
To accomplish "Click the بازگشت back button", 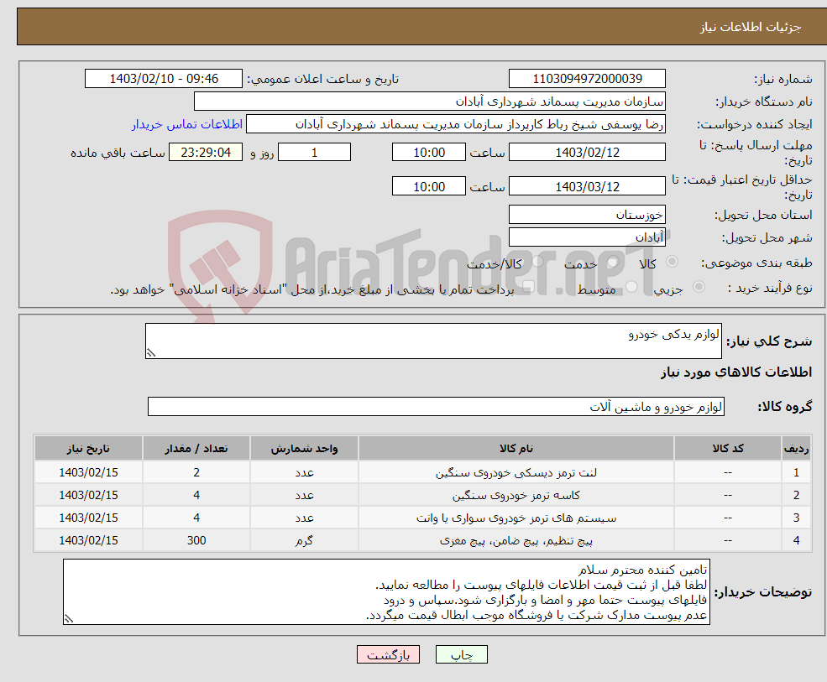I will 388,654.
